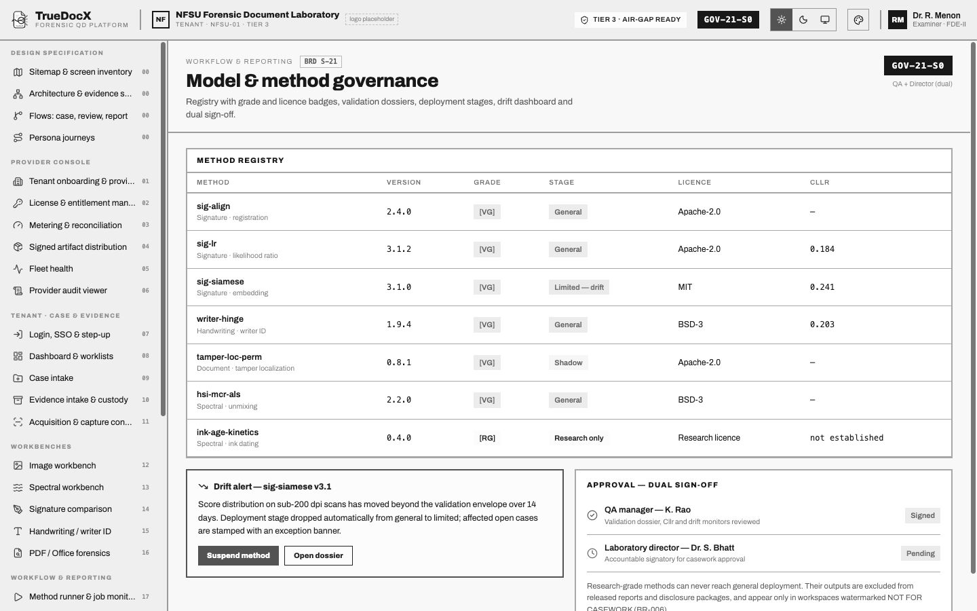This screenshot has height=611, width=977.
Task: Switch to light theme sun icon
Action: pos(782,20)
